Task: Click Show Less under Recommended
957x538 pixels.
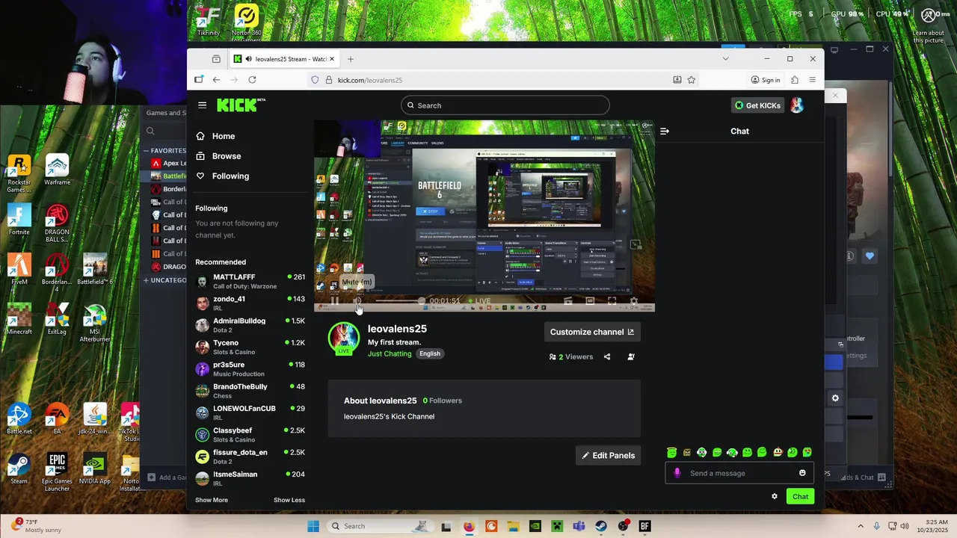Action: point(289,500)
